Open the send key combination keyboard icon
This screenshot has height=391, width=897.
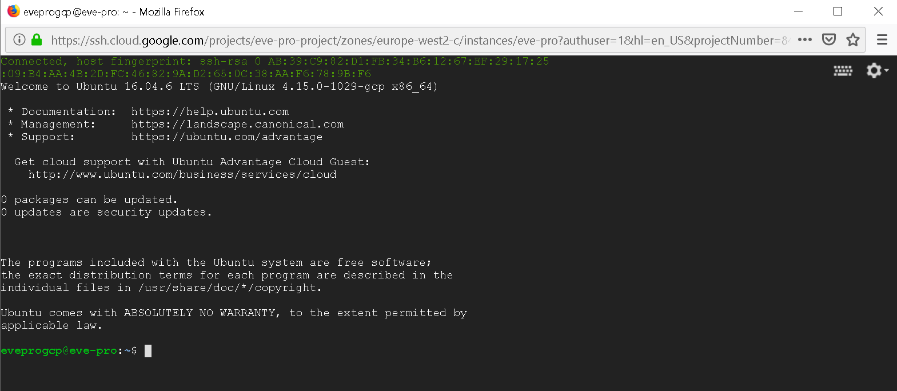click(x=843, y=71)
